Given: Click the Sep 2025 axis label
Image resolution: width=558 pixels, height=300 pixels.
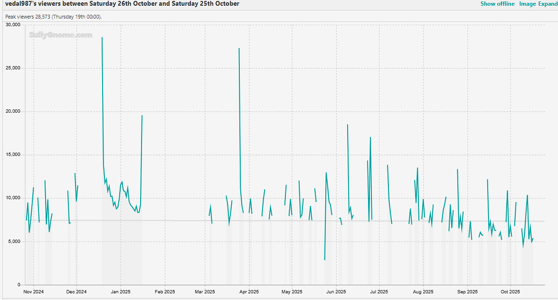Looking at the screenshot, I should point(467,292).
